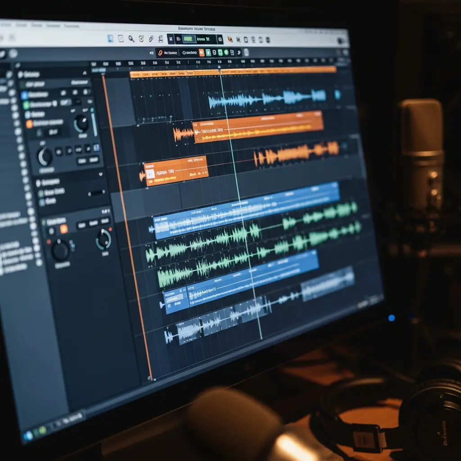Collapse the inspector section with the up arrow
The width and height of the screenshot is (461, 461).
[84, 73]
